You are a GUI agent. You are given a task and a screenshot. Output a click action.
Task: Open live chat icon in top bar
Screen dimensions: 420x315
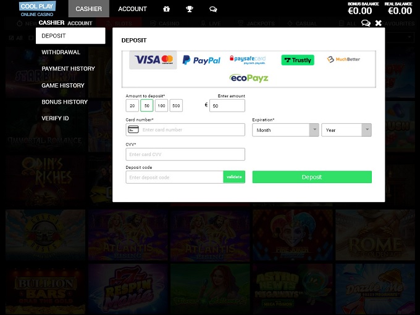point(213,9)
